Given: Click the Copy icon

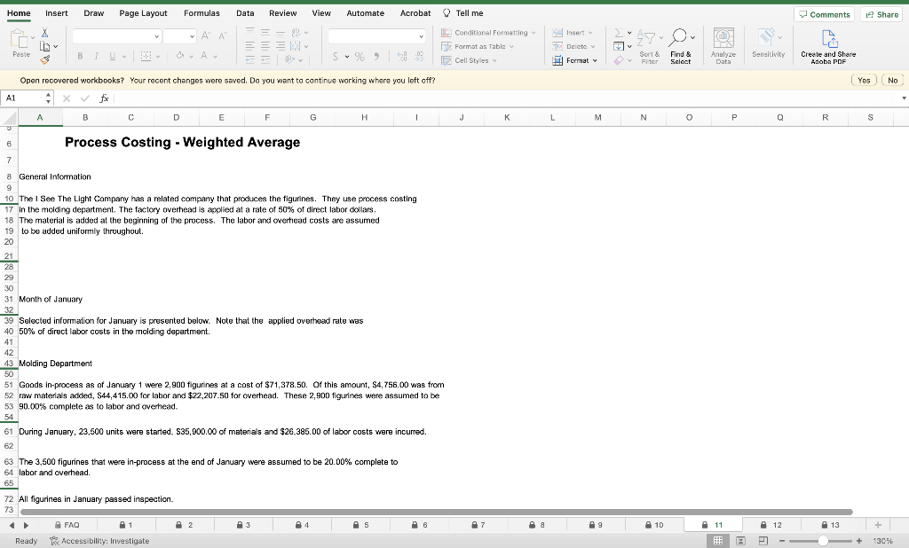Looking at the screenshot, I should 45,46.
